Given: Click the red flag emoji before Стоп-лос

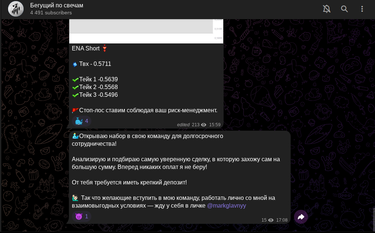Looking at the screenshot, I should [76, 110].
